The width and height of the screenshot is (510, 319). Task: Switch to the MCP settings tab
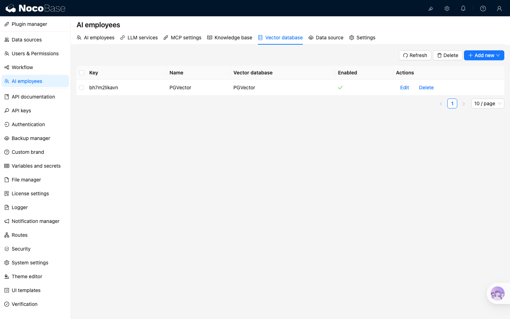coord(182,38)
